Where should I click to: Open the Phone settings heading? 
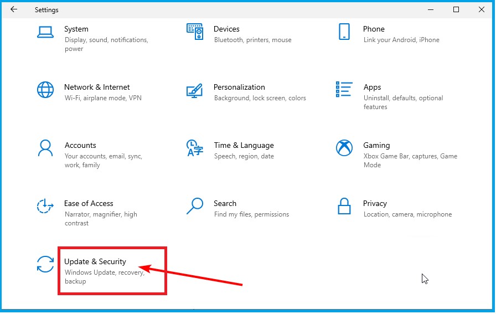click(374, 29)
